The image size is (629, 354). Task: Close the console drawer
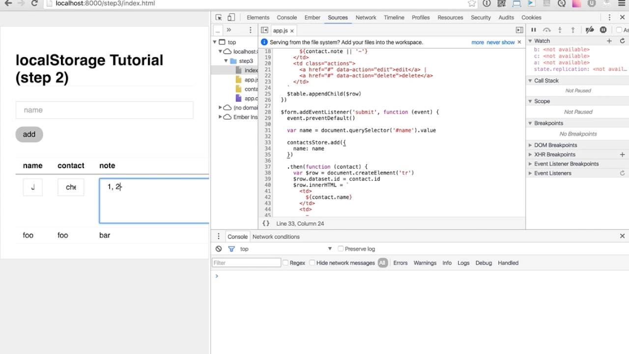point(622,236)
